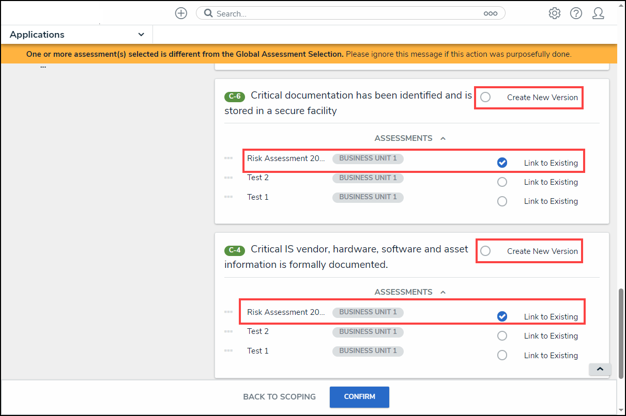Click drag handle for Test 1 under C-4
Viewport: 626px width, 416px height.
(228, 351)
